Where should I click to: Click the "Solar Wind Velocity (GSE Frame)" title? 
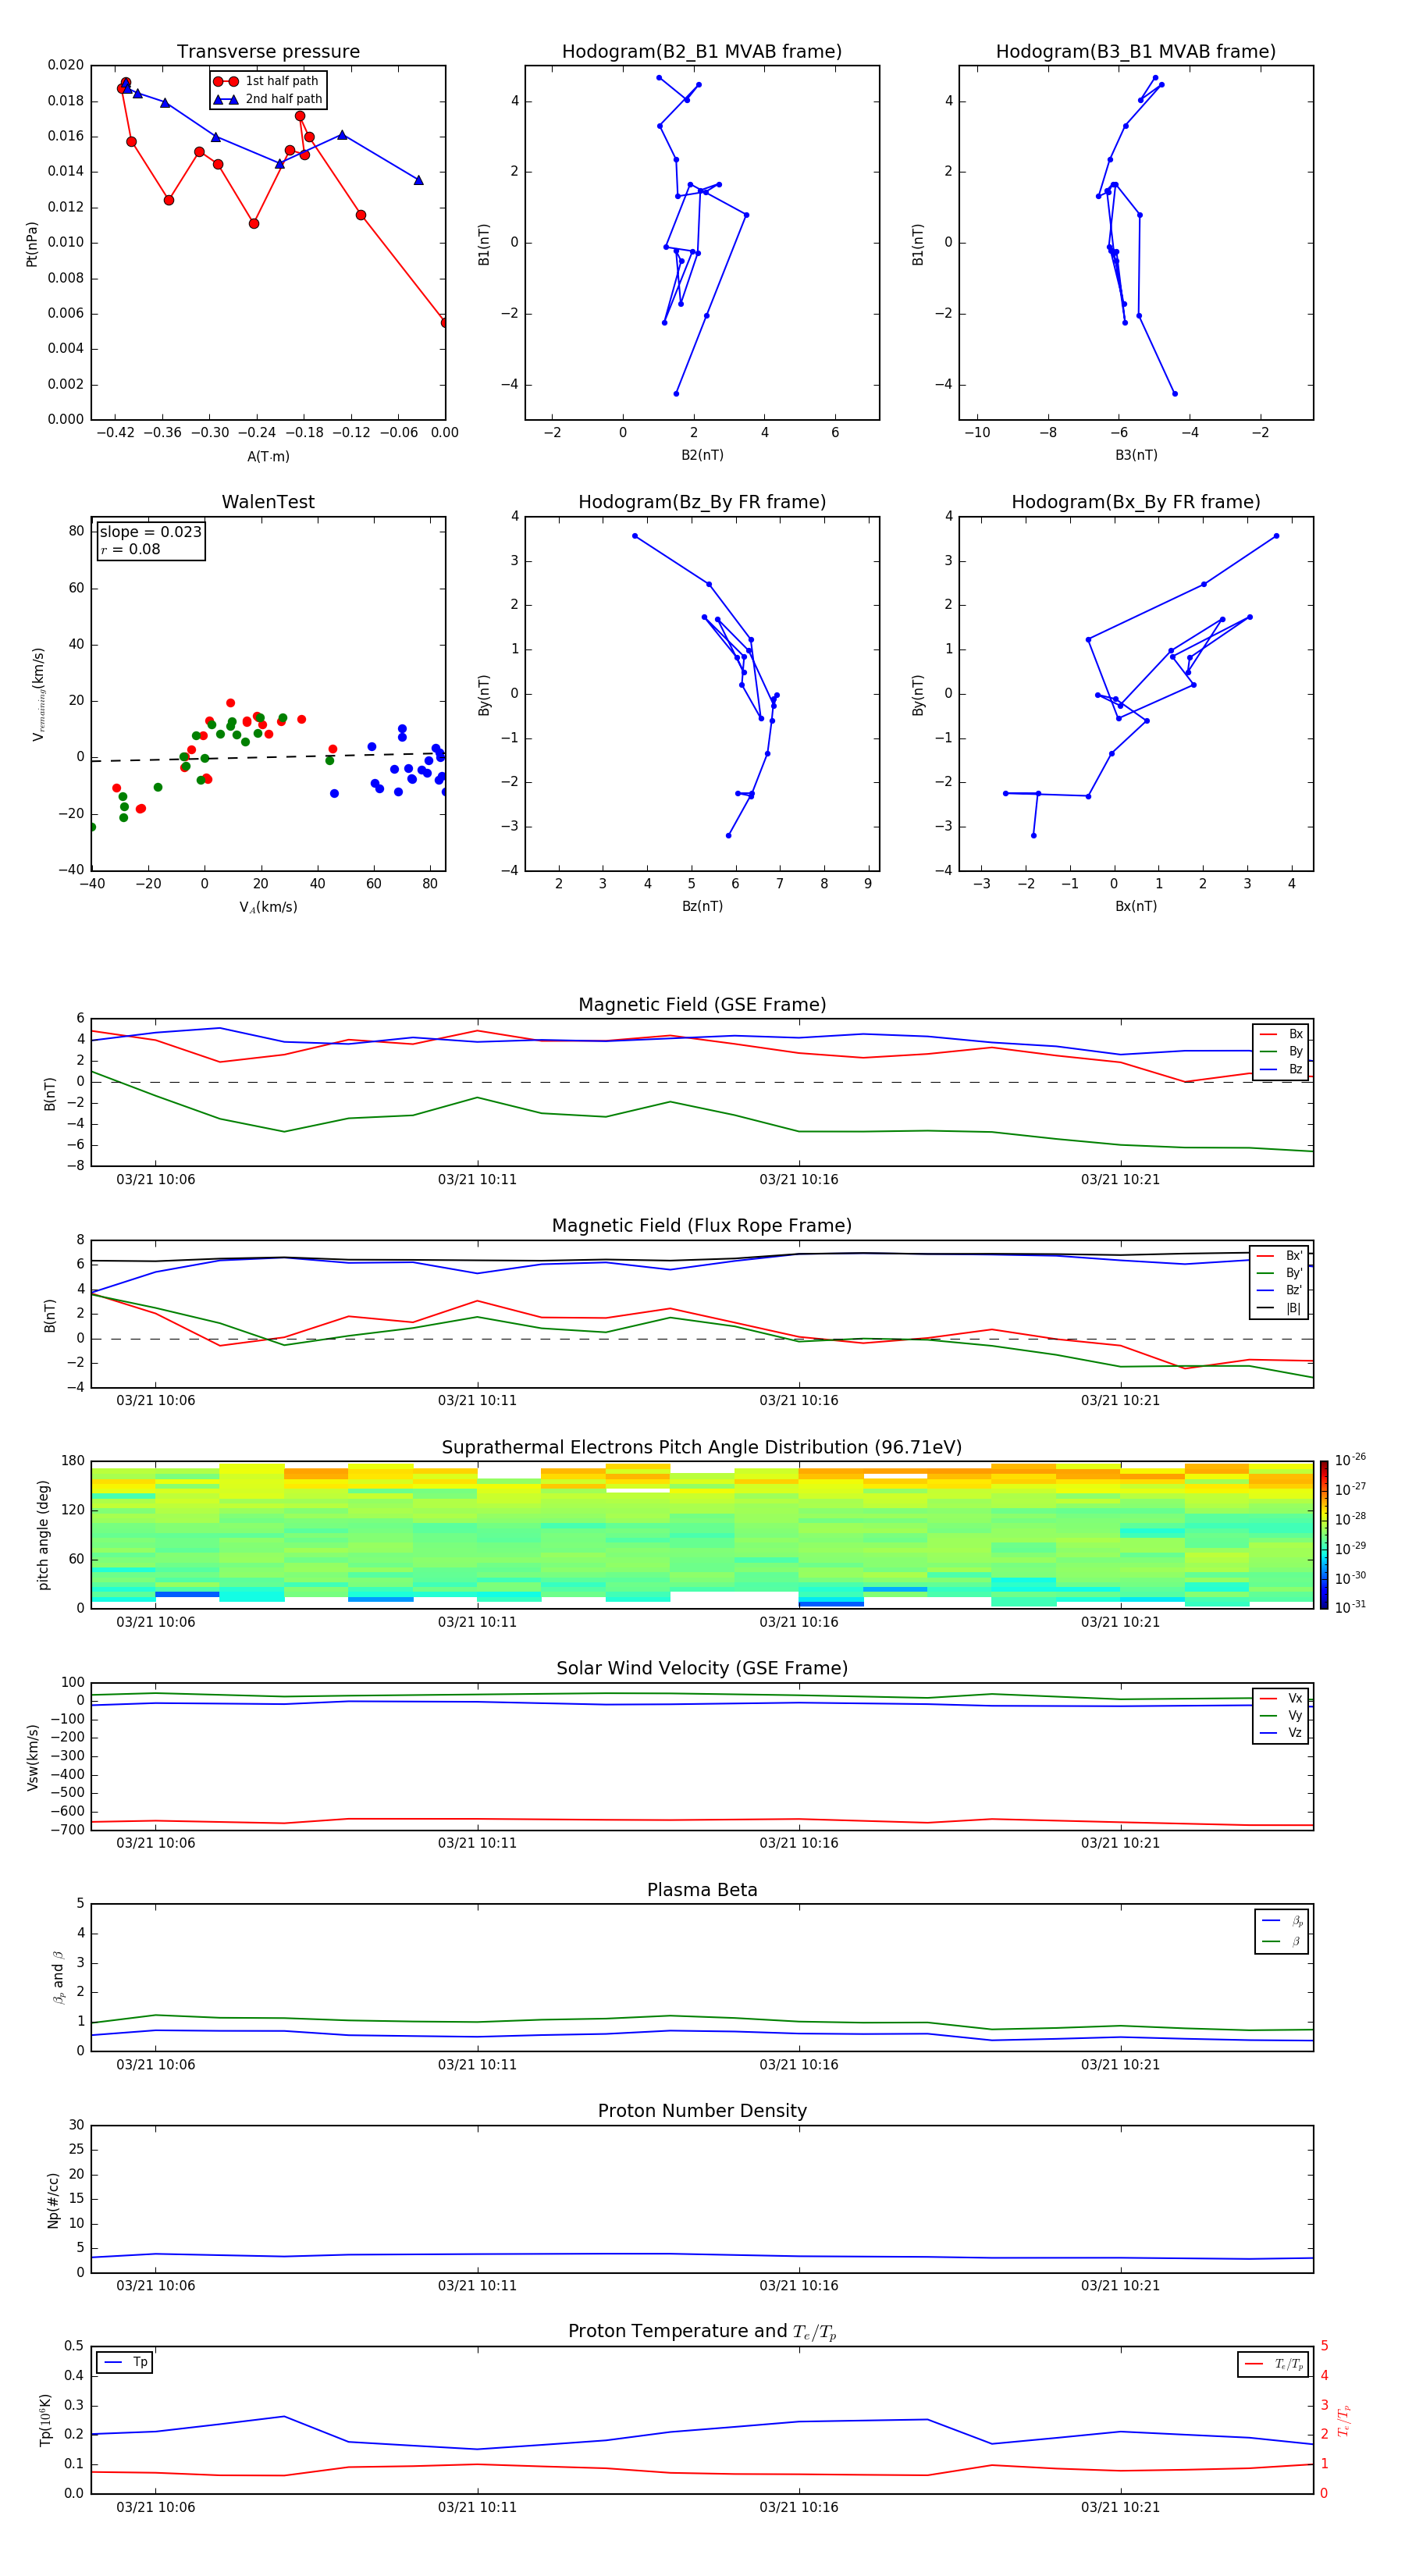pos(702,1669)
